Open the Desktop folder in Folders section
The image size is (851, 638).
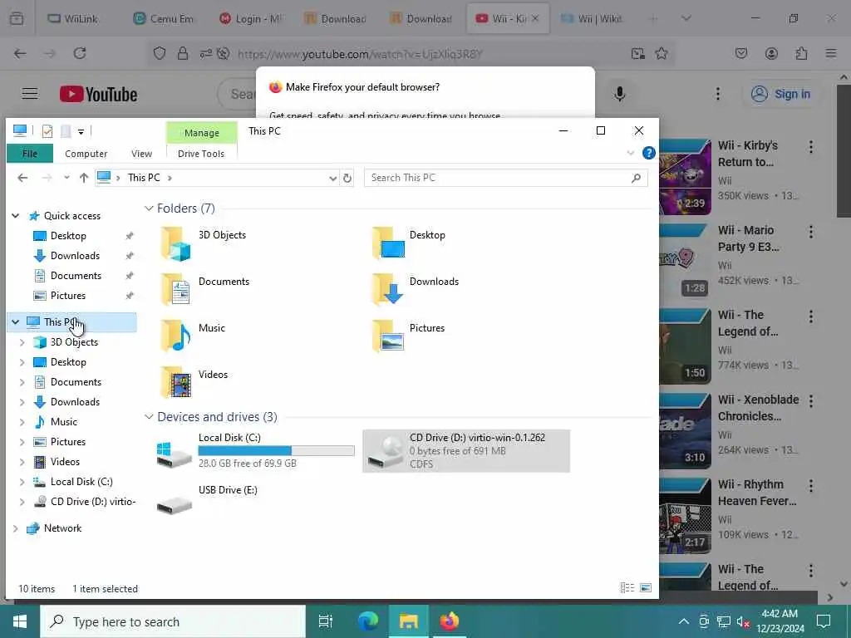389,243
